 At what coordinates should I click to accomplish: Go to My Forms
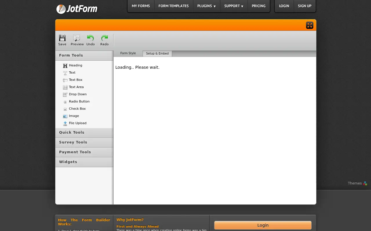click(141, 6)
